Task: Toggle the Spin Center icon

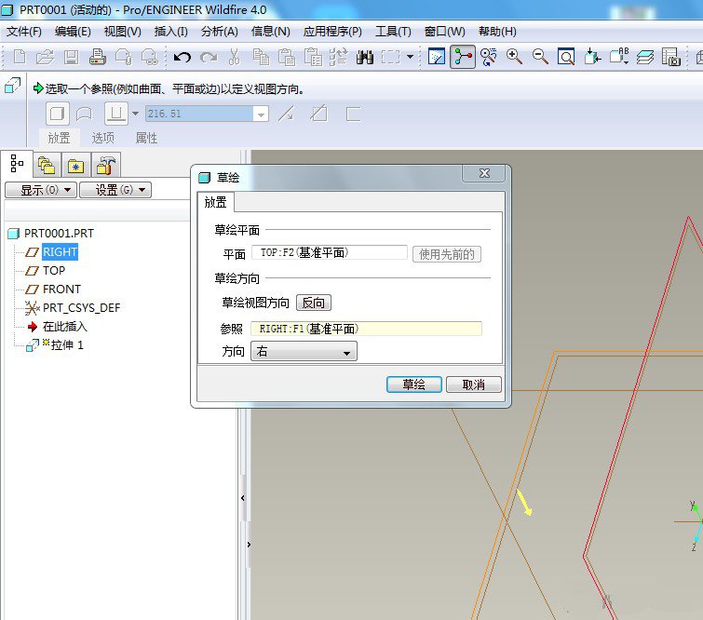Action: (x=463, y=57)
